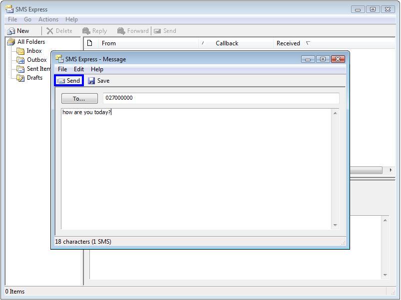
Task: Sort by the From column header
Action: pos(149,43)
